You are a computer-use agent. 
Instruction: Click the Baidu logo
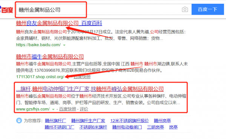[x=6, y=10]
